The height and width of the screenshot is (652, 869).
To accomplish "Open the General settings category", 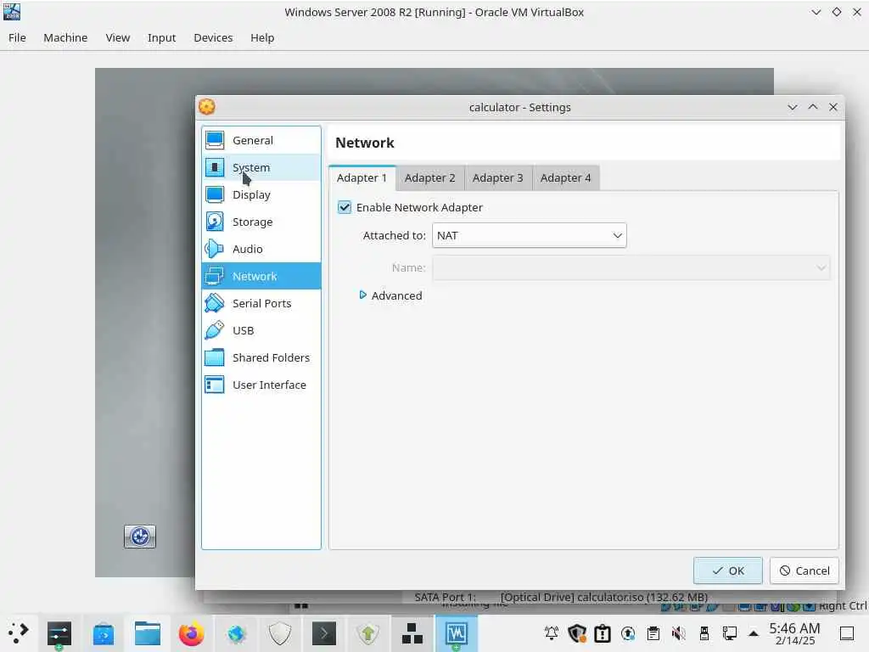I will coord(261,140).
